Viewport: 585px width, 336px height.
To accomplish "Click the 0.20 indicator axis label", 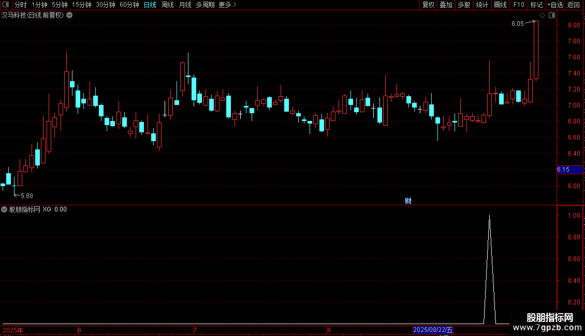I will 574,302.
